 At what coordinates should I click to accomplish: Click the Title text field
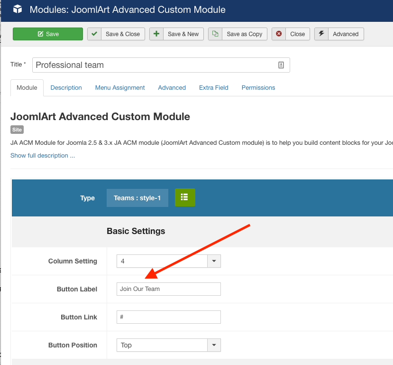[x=154, y=66]
